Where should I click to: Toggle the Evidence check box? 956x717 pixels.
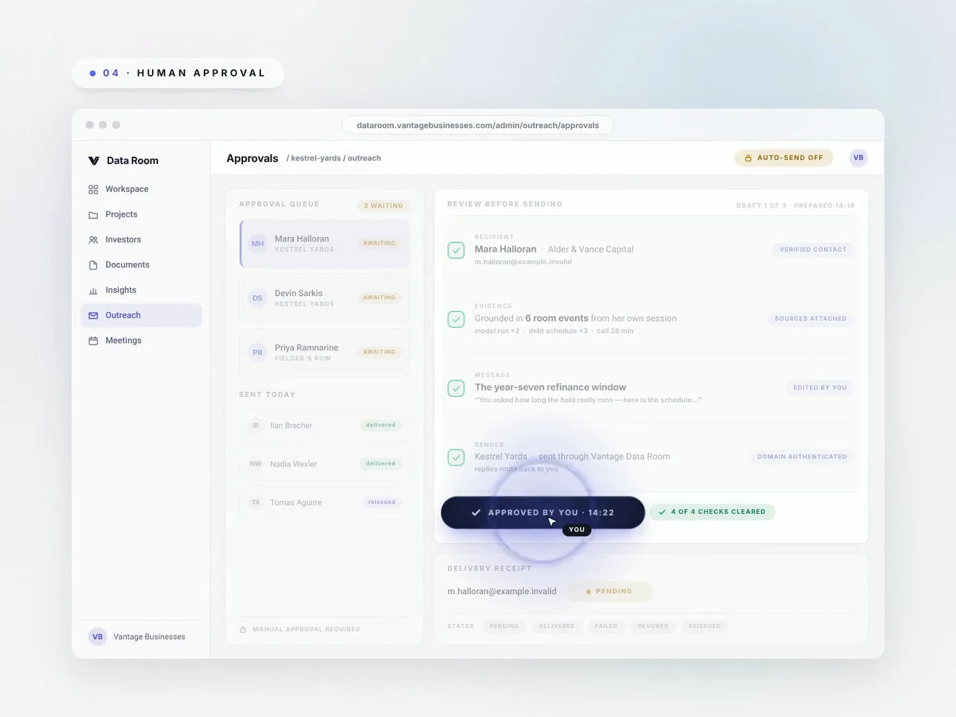(x=456, y=319)
